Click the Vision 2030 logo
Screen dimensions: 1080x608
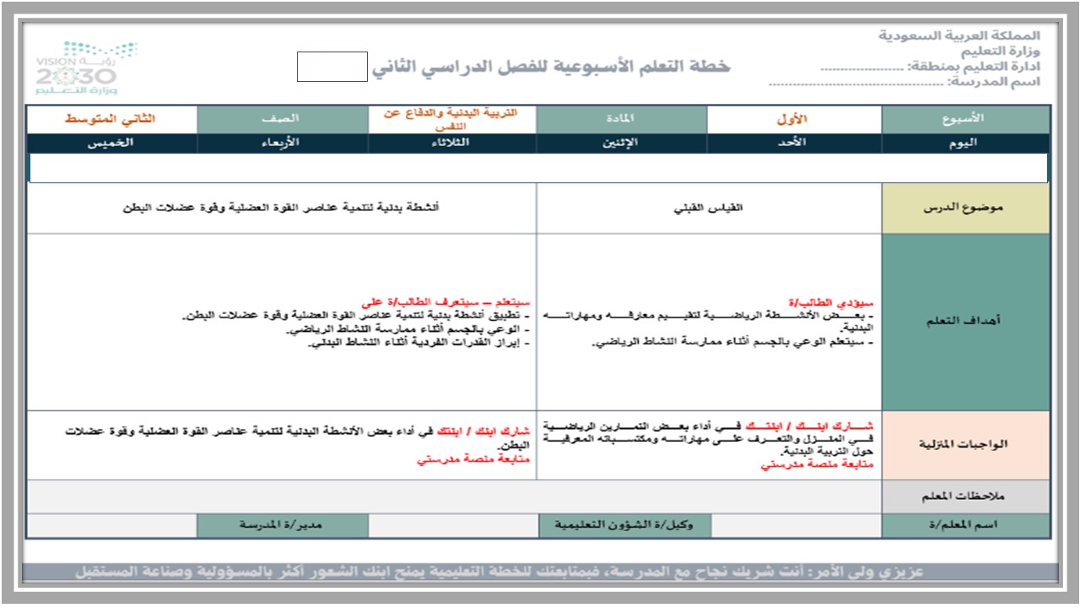click(x=83, y=63)
